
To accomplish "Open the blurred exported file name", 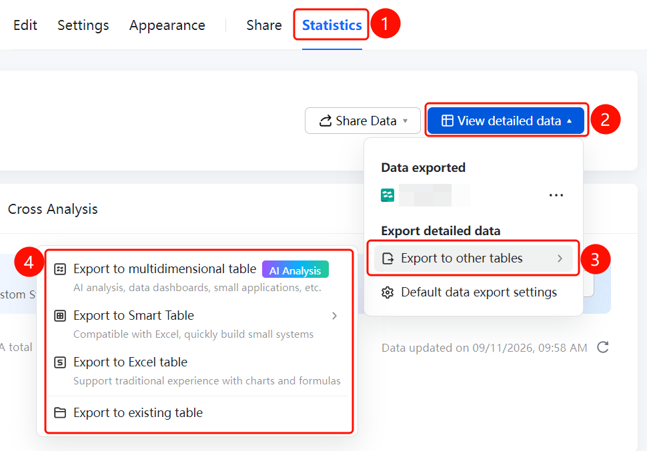I will (x=434, y=195).
